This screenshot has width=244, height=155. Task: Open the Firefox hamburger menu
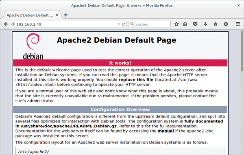tap(238, 24)
